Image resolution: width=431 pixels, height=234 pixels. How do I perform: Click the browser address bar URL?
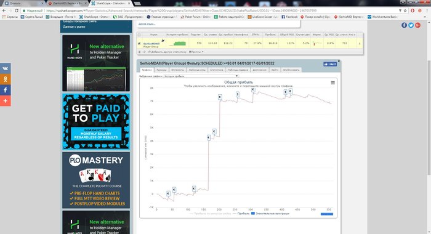(182, 10)
